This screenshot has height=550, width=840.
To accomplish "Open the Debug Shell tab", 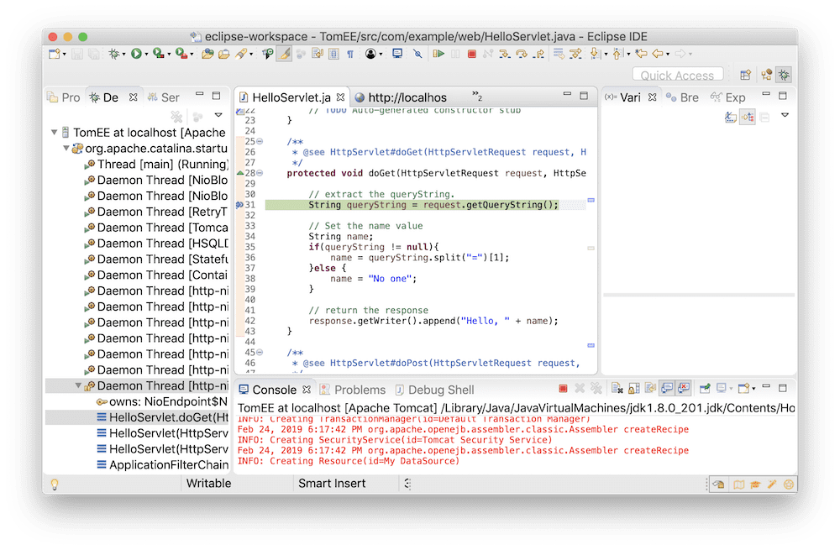I will pos(434,390).
